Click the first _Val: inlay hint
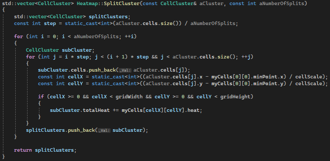This screenshot has height=161, width=330. click(x=125, y=70)
